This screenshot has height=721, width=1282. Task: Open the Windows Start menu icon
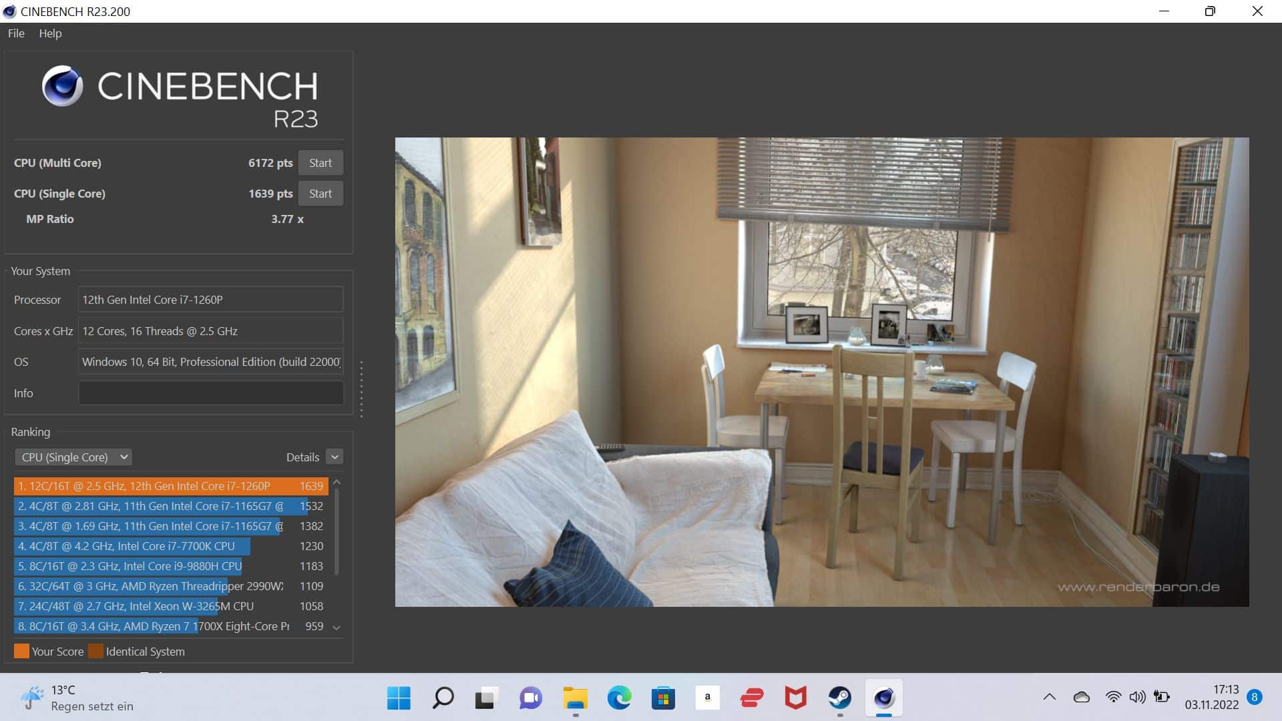[399, 698]
